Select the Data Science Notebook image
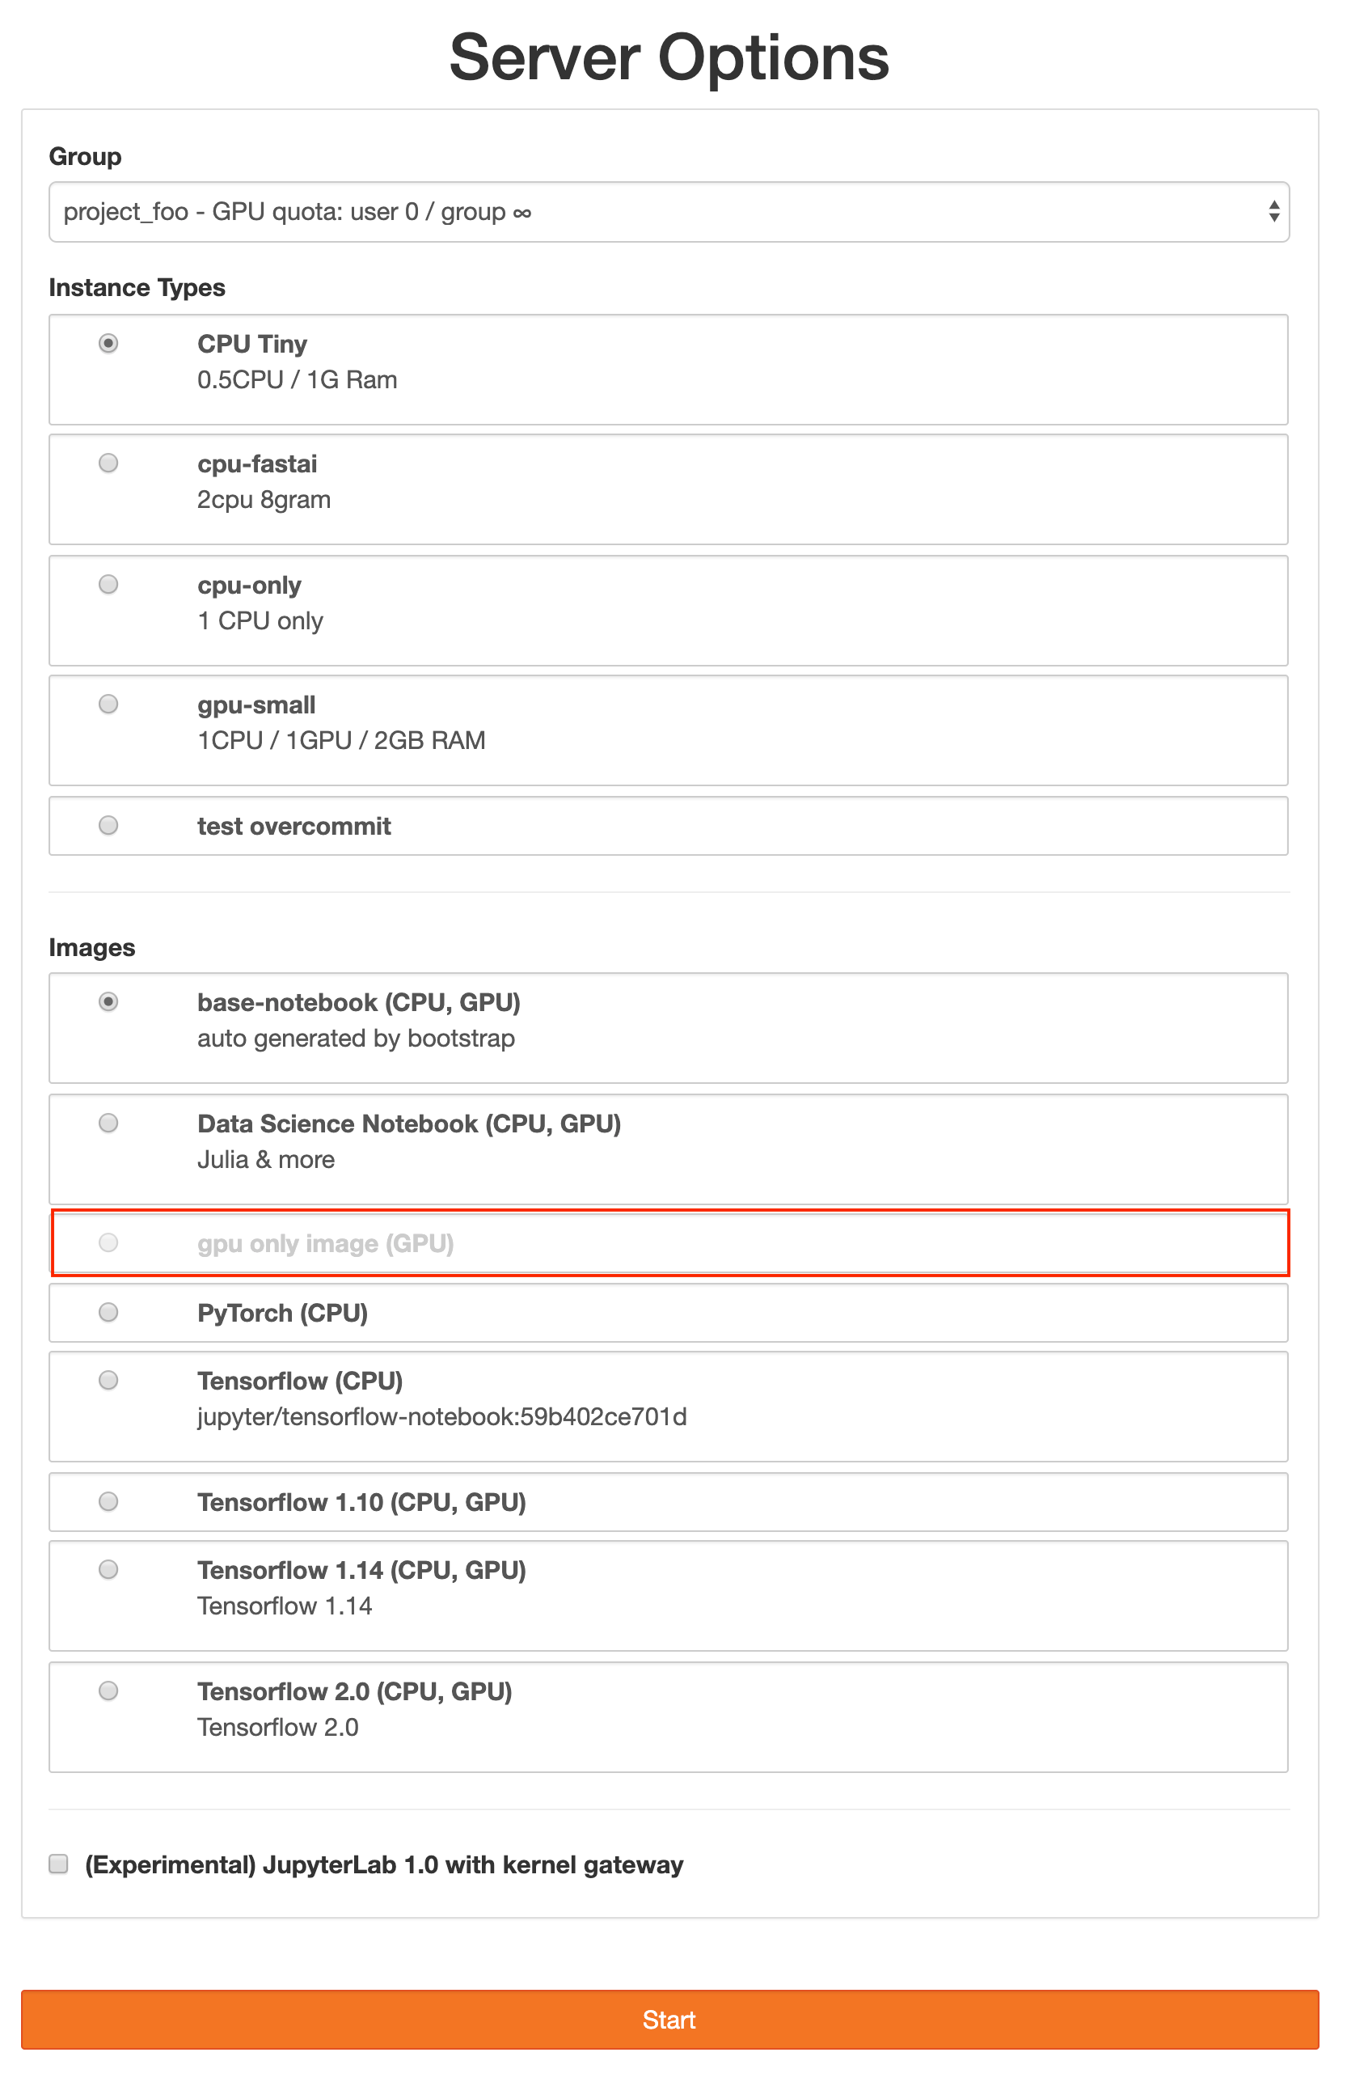This screenshot has height=2082, width=1347. click(x=108, y=1123)
